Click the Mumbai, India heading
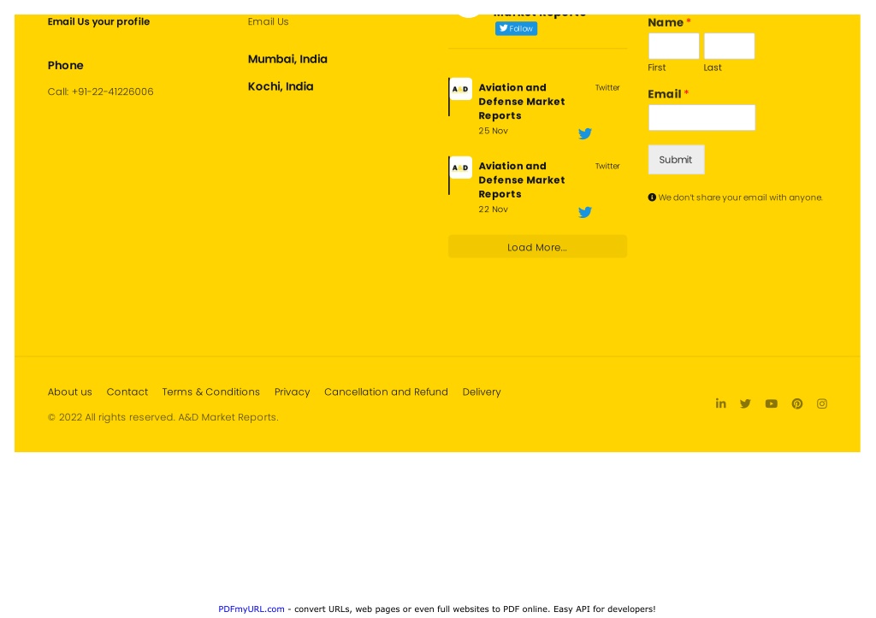 [x=287, y=59]
